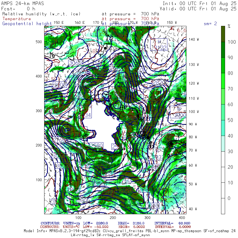The height and width of the screenshot is (238, 238).
Task: Select the '150 W' longitude label at top
Action: point(172,23)
